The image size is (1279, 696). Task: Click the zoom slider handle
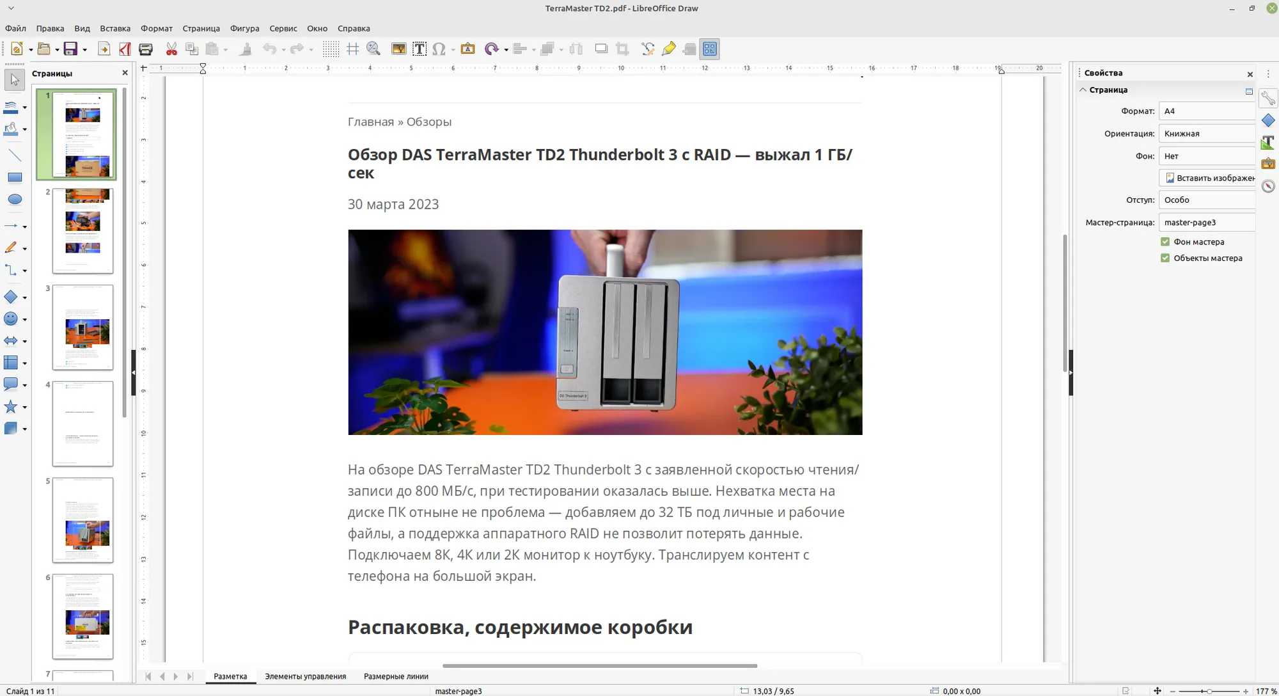(x=1209, y=692)
